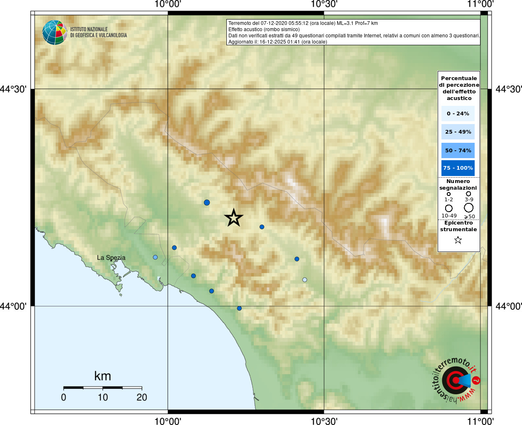Select the 75 - 100% legend swatch

458,168
